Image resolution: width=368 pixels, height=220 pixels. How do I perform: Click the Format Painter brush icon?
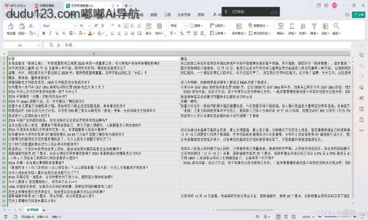pos(11,26)
